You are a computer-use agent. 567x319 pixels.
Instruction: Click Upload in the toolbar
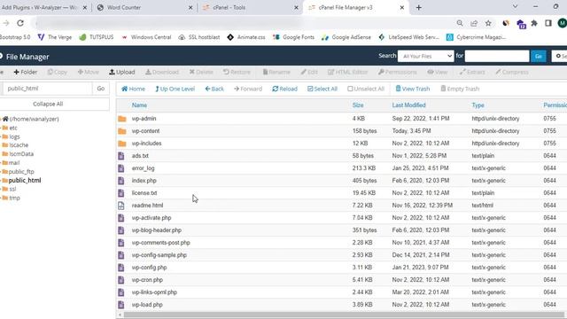(x=122, y=72)
